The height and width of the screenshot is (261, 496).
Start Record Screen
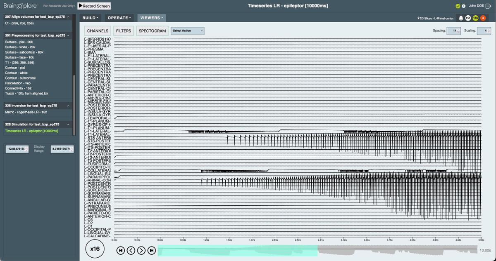tap(94, 6)
